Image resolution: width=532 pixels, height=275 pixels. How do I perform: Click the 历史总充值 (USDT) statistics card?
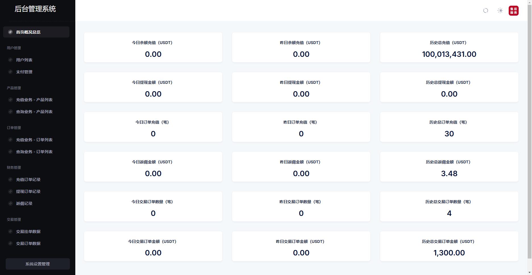point(449,47)
